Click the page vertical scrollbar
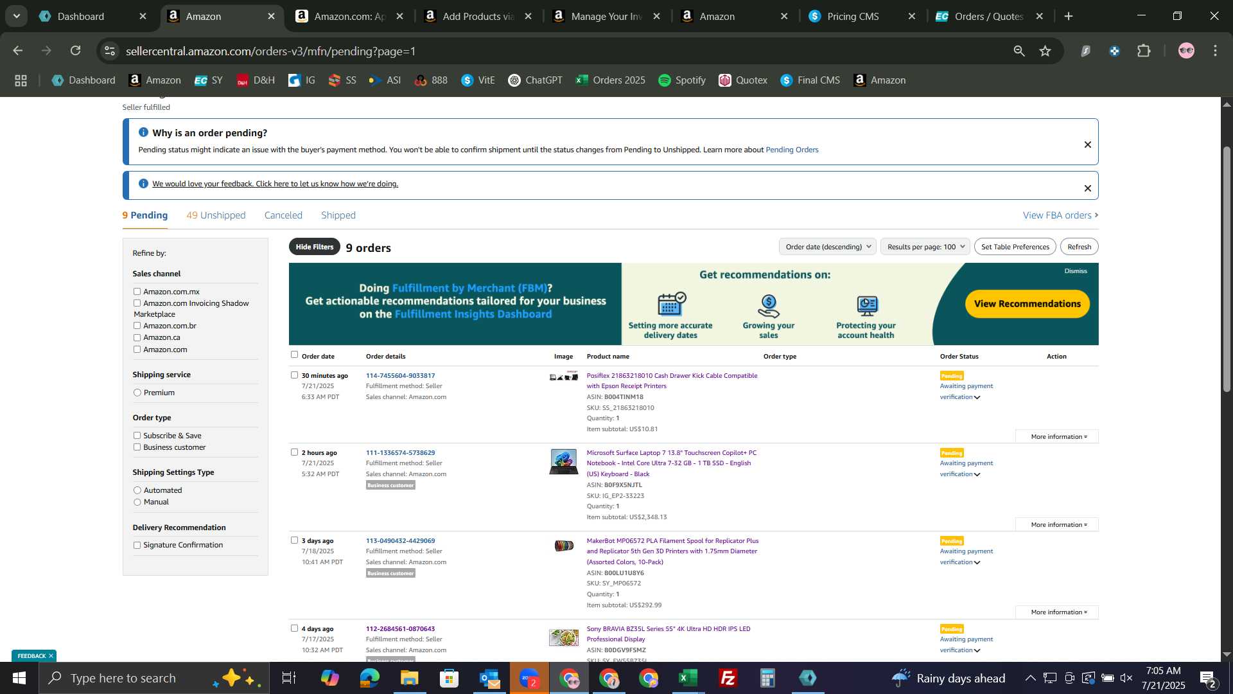The width and height of the screenshot is (1233, 694). (x=1227, y=270)
